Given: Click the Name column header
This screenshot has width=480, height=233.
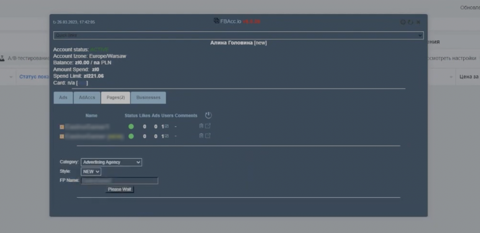Looking at the screenshot, I should tap(91, 116).
